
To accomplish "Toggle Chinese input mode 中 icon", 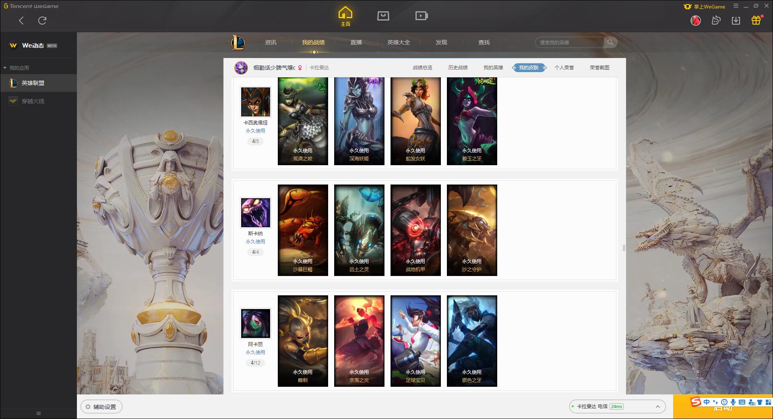I will coord(707,402).
